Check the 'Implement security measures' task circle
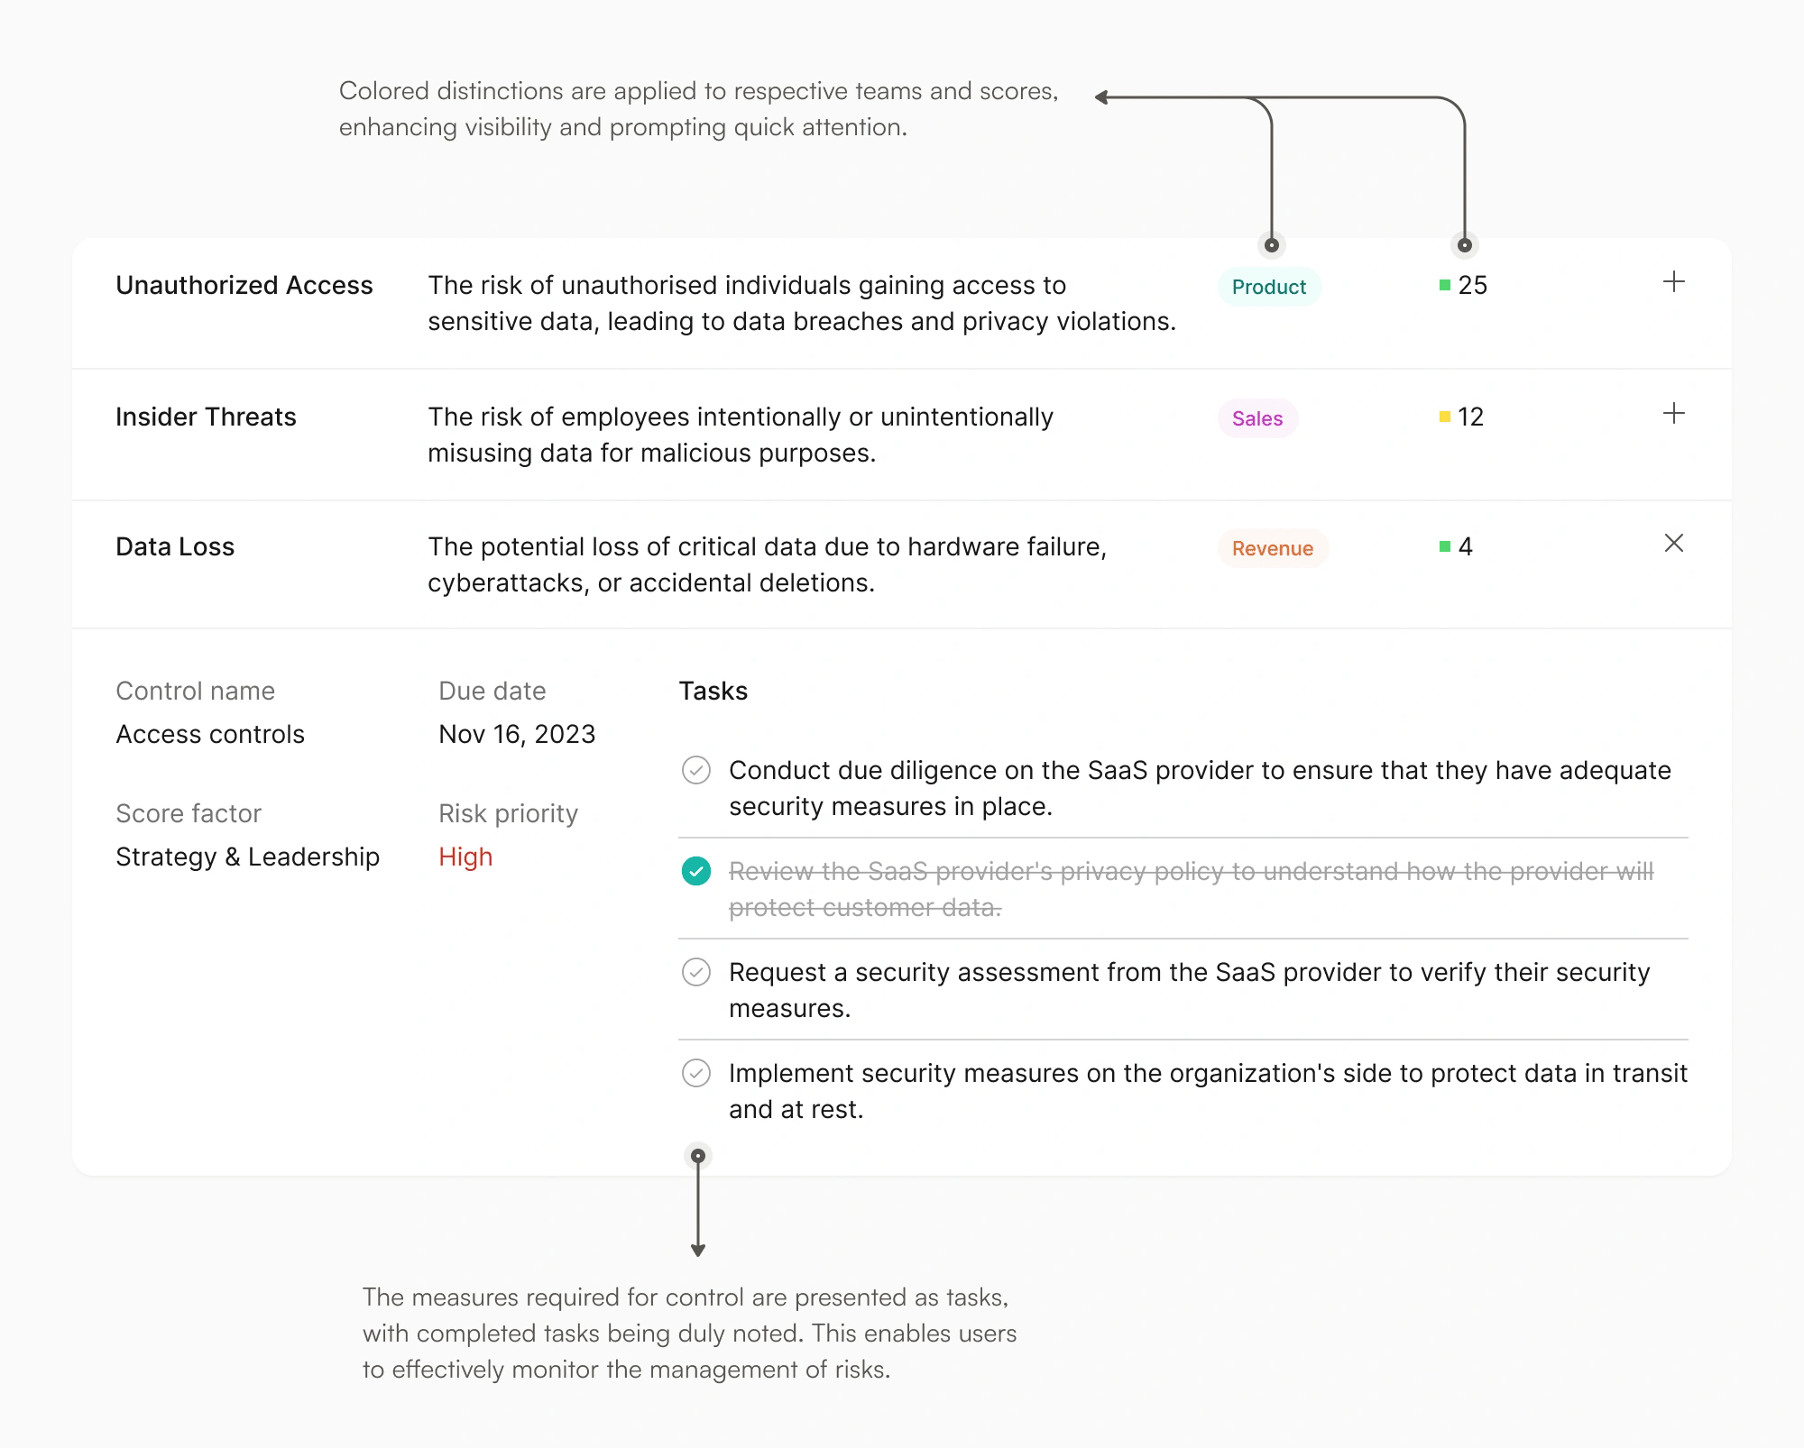 tap(696, 1073)
